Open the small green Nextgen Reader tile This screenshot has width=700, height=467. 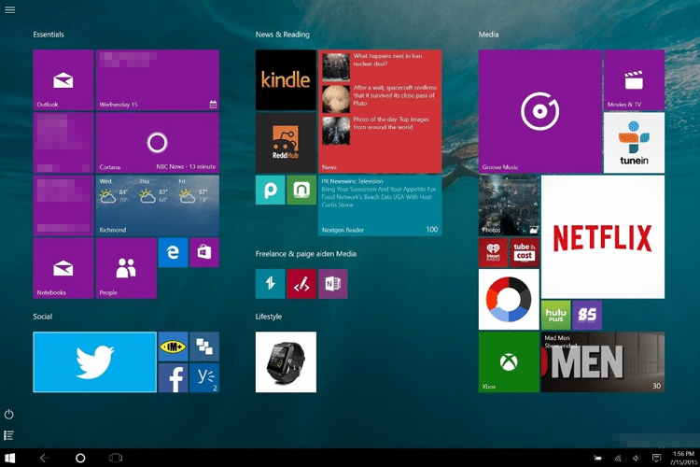click(301, 190)
